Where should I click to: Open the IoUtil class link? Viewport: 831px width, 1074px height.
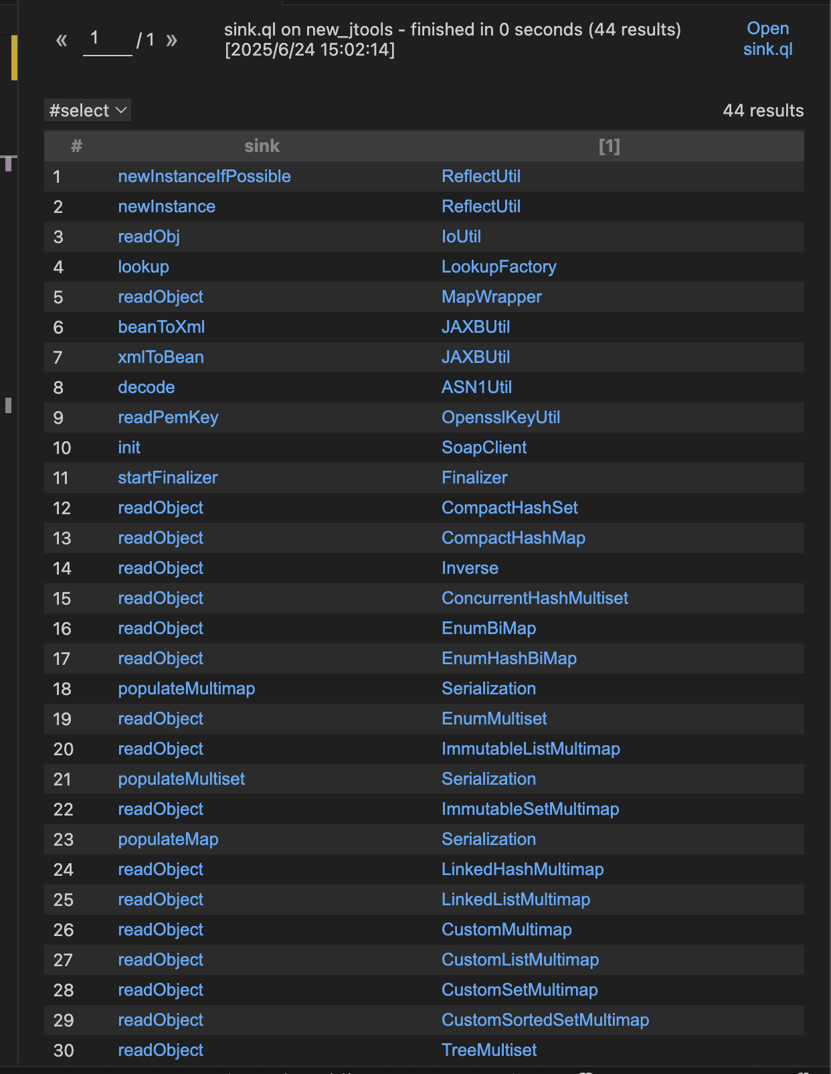coord(461,236)
